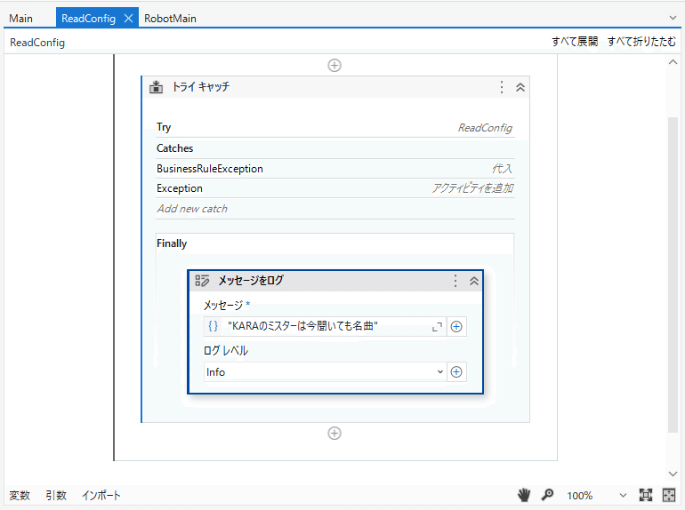Open the 変数 variables panel

20,495
